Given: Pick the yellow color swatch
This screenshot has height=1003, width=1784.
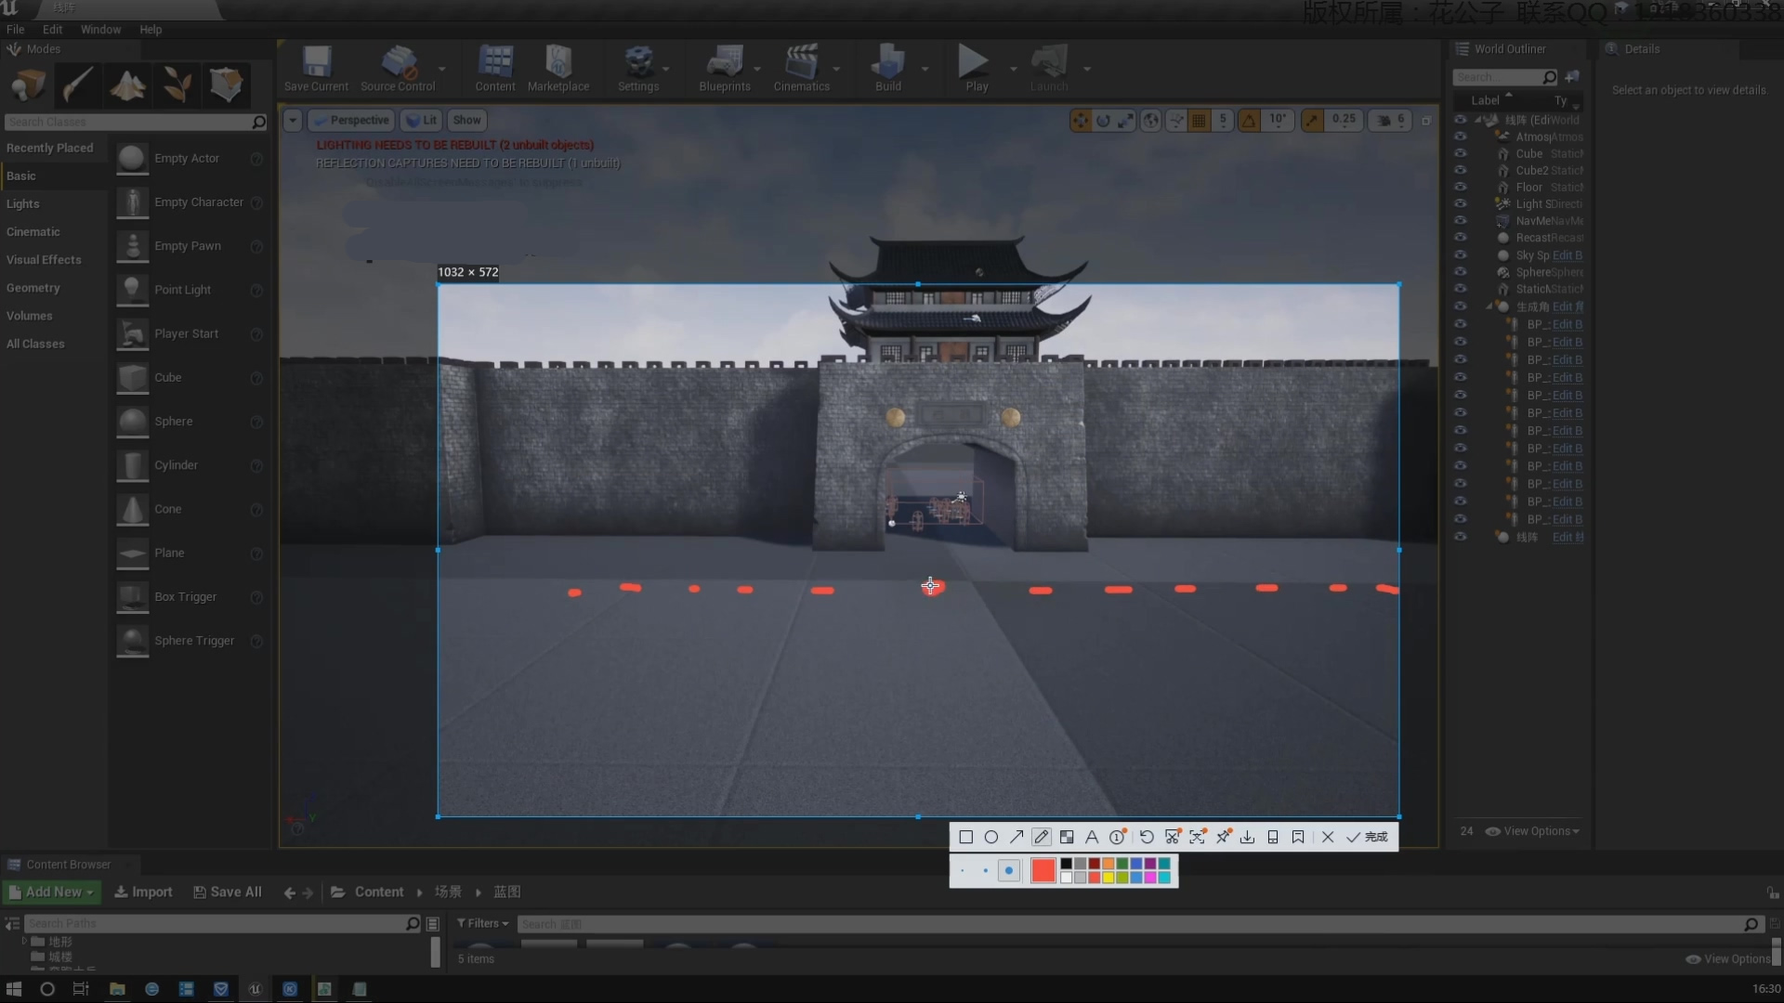Looking at the screenshot, I should [1108, 878].
